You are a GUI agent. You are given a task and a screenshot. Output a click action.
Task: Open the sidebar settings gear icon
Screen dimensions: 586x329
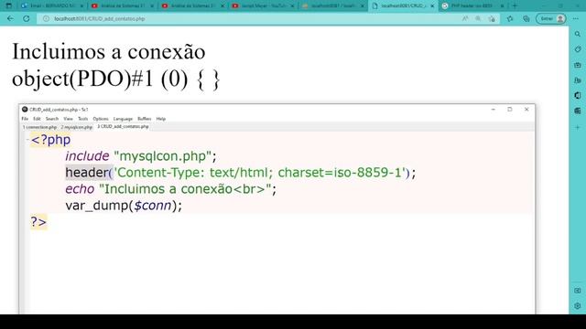pos(578,306)
